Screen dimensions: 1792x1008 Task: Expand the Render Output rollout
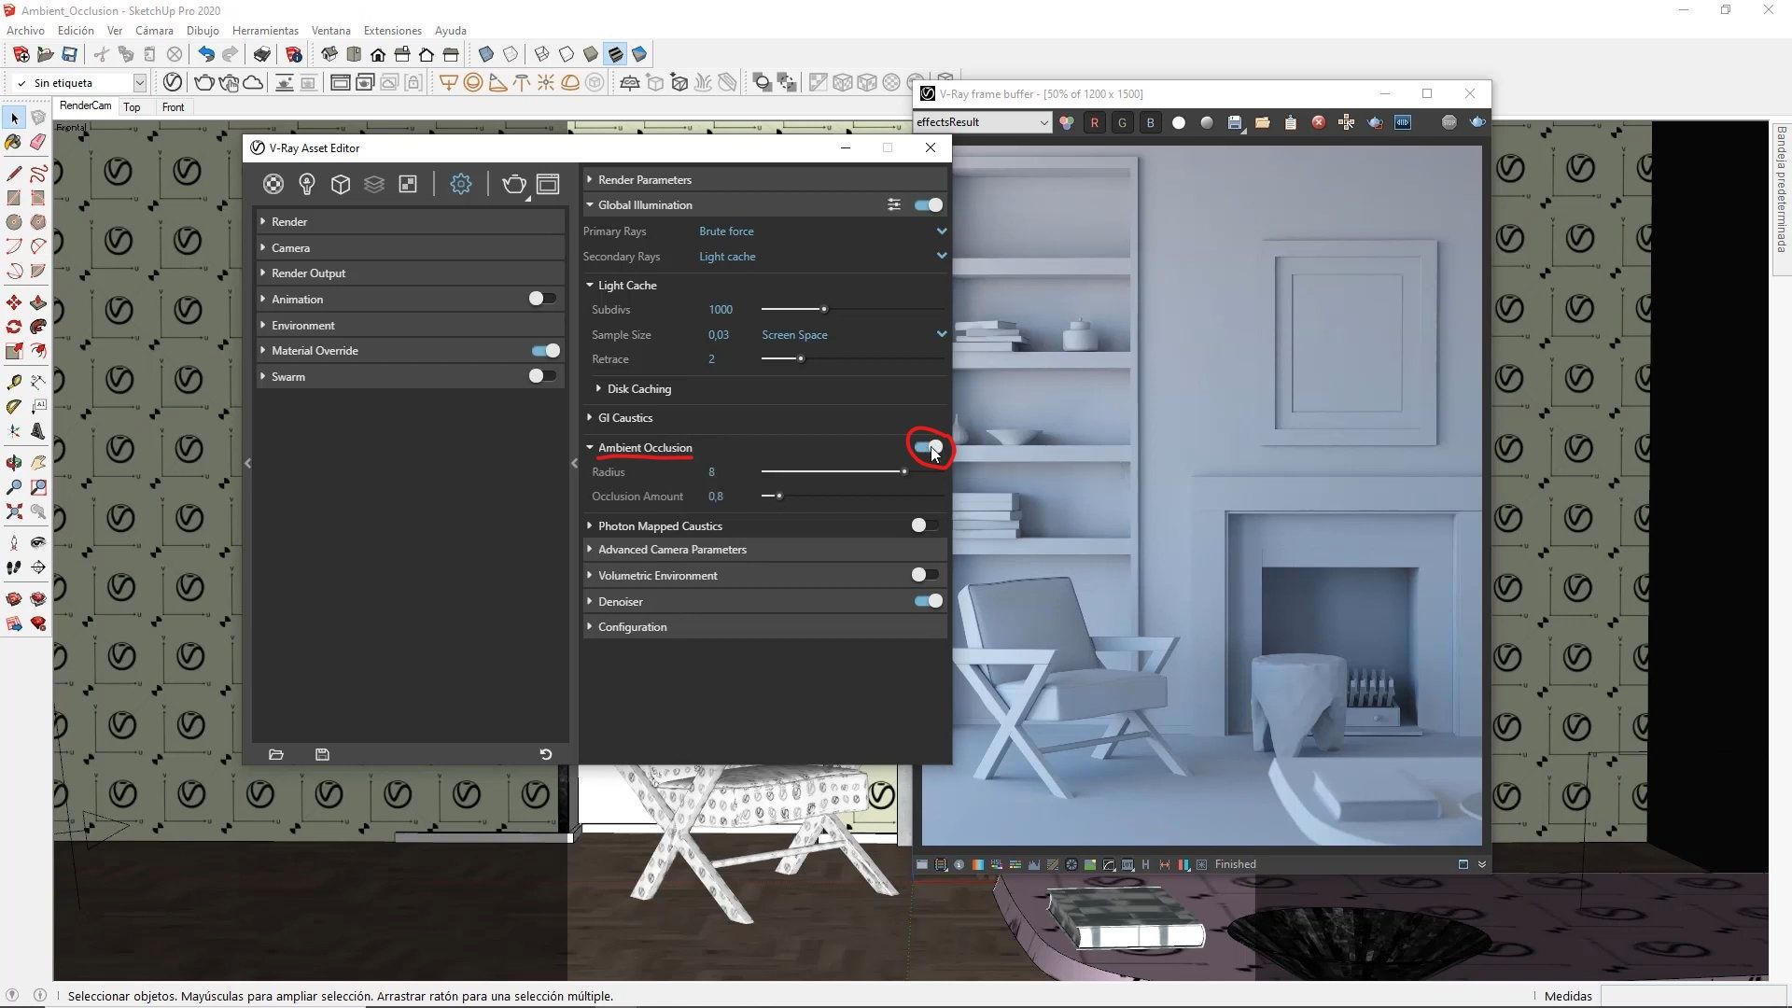pos(308,273)
